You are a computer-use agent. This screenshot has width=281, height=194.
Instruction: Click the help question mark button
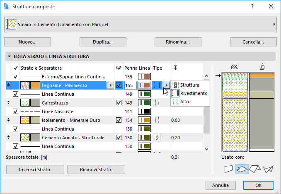(x=252, y=7)
